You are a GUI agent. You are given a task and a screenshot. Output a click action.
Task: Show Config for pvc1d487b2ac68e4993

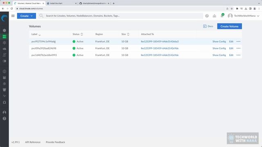219,55
